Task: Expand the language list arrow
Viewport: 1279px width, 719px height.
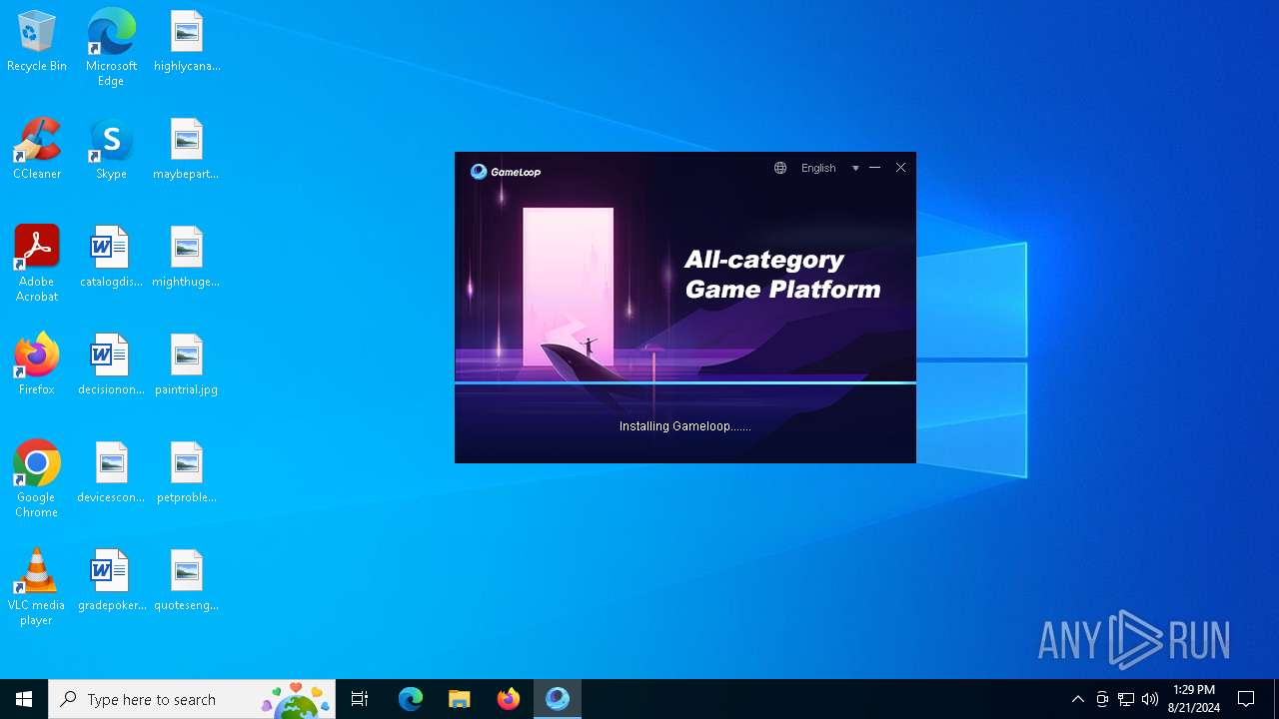Action: (855, 168)
